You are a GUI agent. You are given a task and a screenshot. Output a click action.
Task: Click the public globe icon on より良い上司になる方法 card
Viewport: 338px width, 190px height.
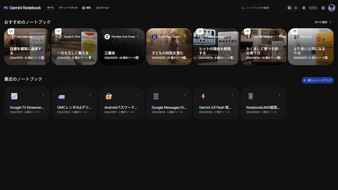tap(326, 58)
